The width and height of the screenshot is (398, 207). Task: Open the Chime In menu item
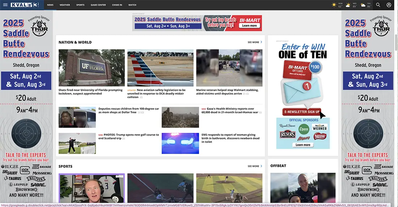[117, 5]
